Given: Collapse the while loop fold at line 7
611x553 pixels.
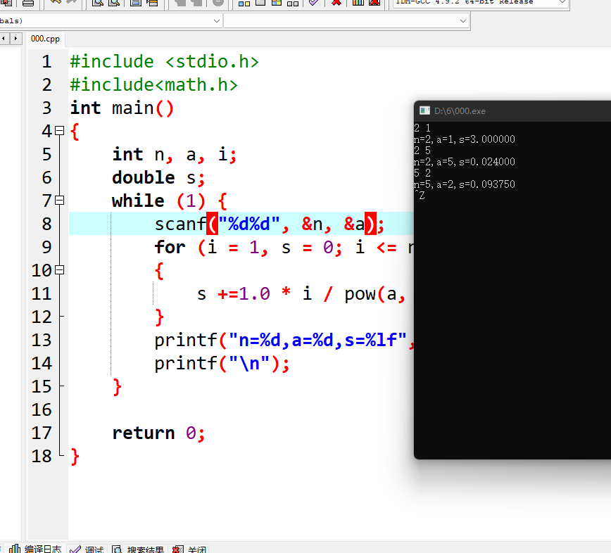Looking at the screenshot, I should tap(59, 201).
